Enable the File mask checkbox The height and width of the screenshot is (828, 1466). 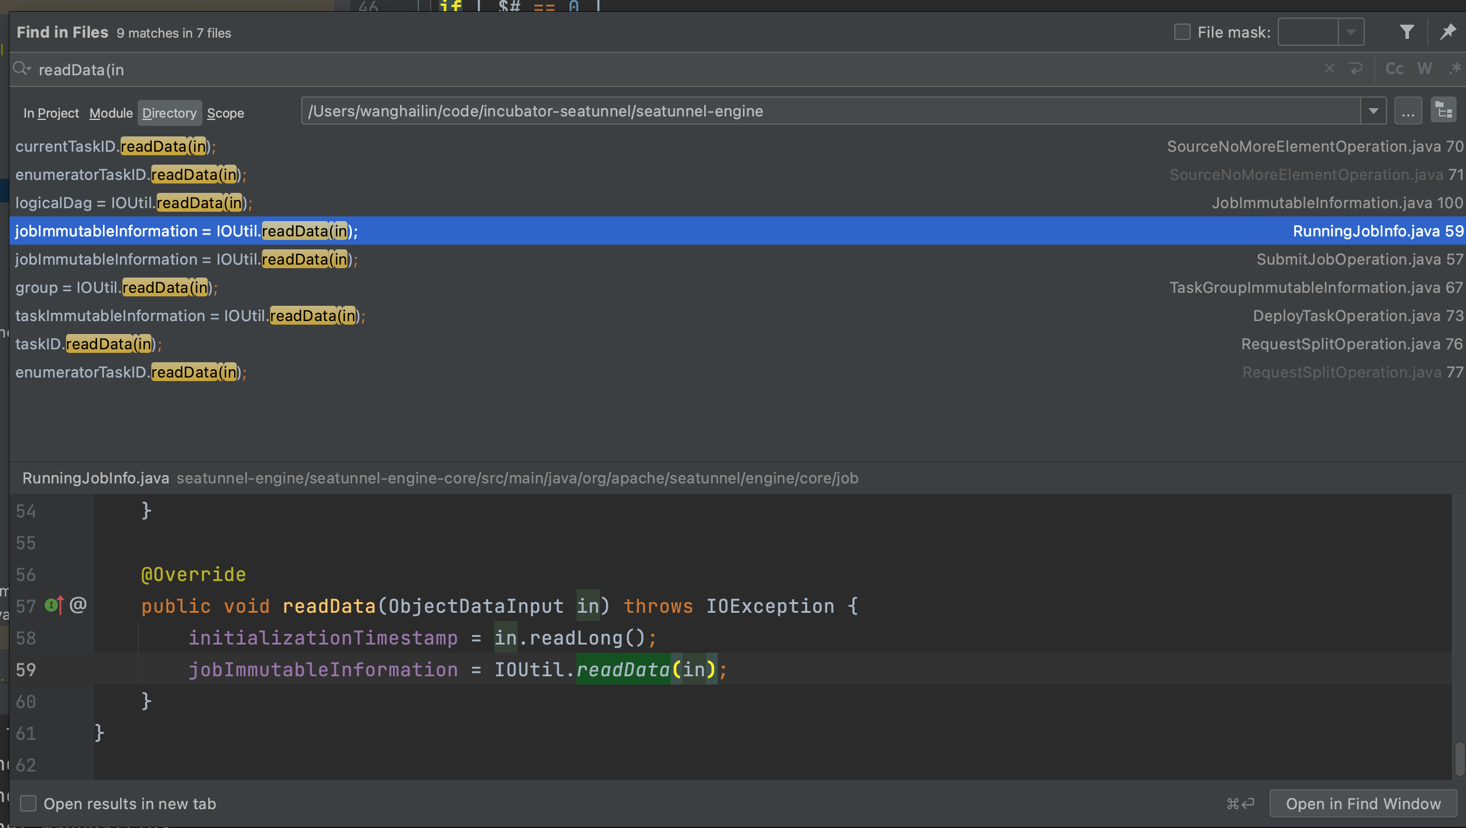coord(1182,32)
